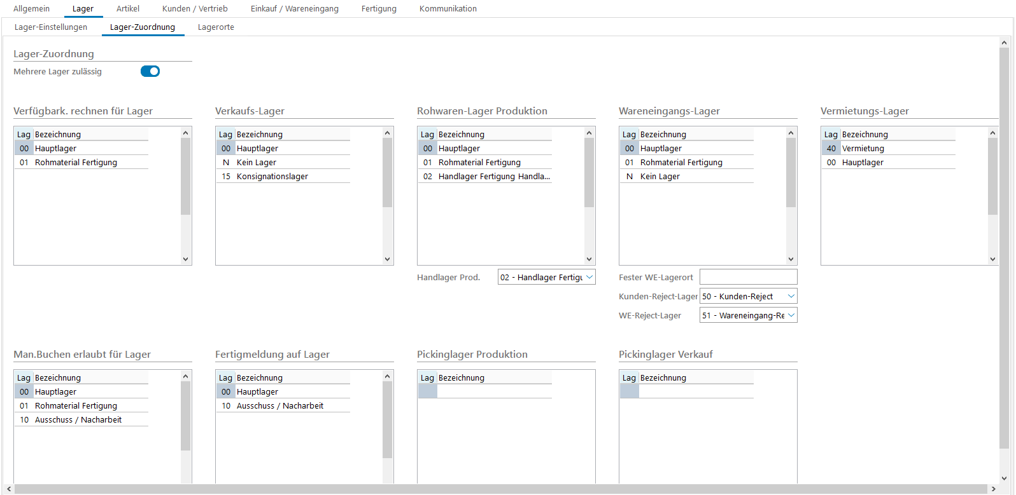
Task: Open the Handlager Prod. dropdown
Action: 589,277
